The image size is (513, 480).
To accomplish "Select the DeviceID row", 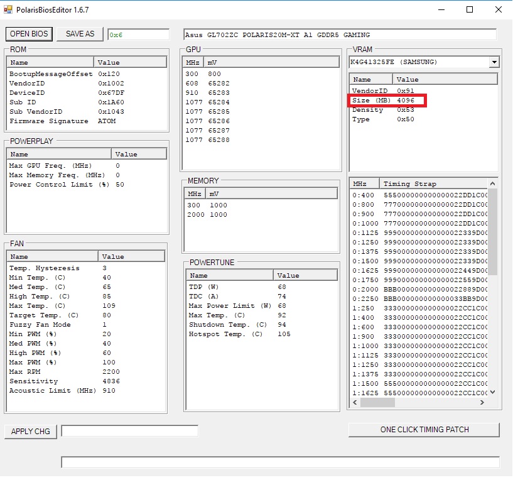I will (x=87, y=93).
